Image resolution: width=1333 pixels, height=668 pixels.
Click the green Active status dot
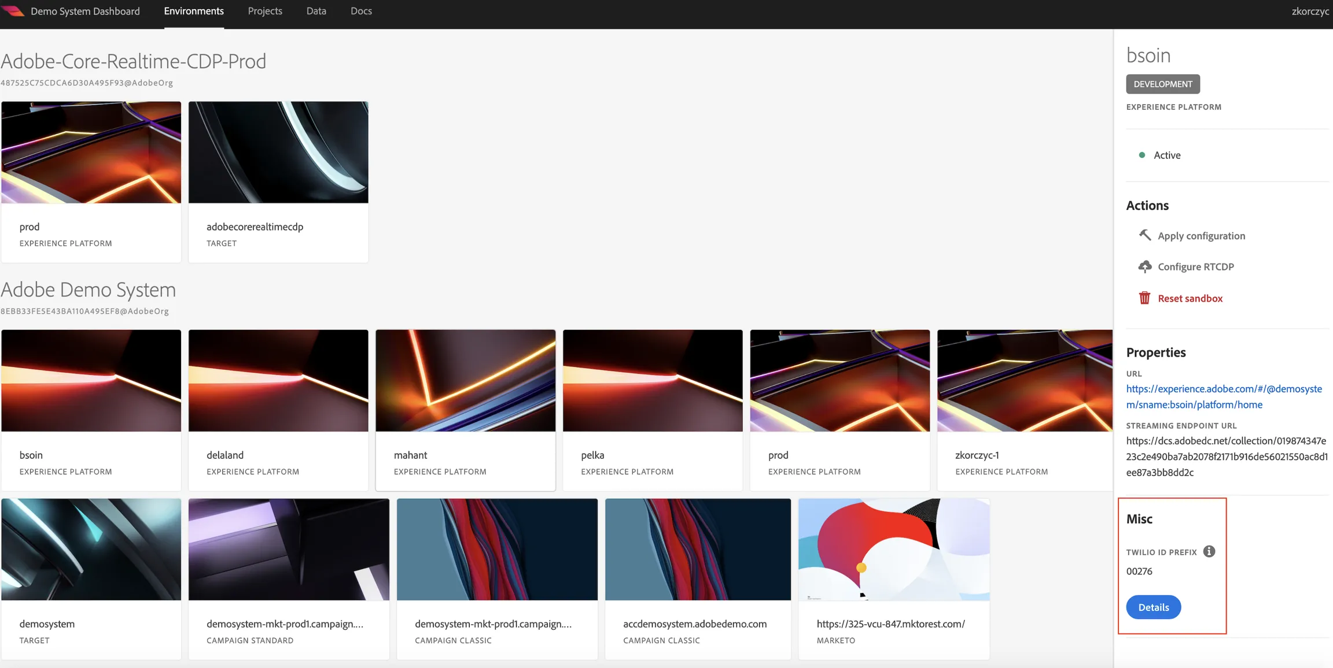pyautogui.click(x=1141, y=155)
